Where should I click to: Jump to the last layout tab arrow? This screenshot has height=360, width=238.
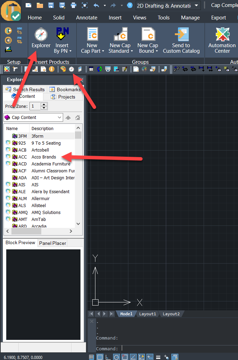point(112,314)
